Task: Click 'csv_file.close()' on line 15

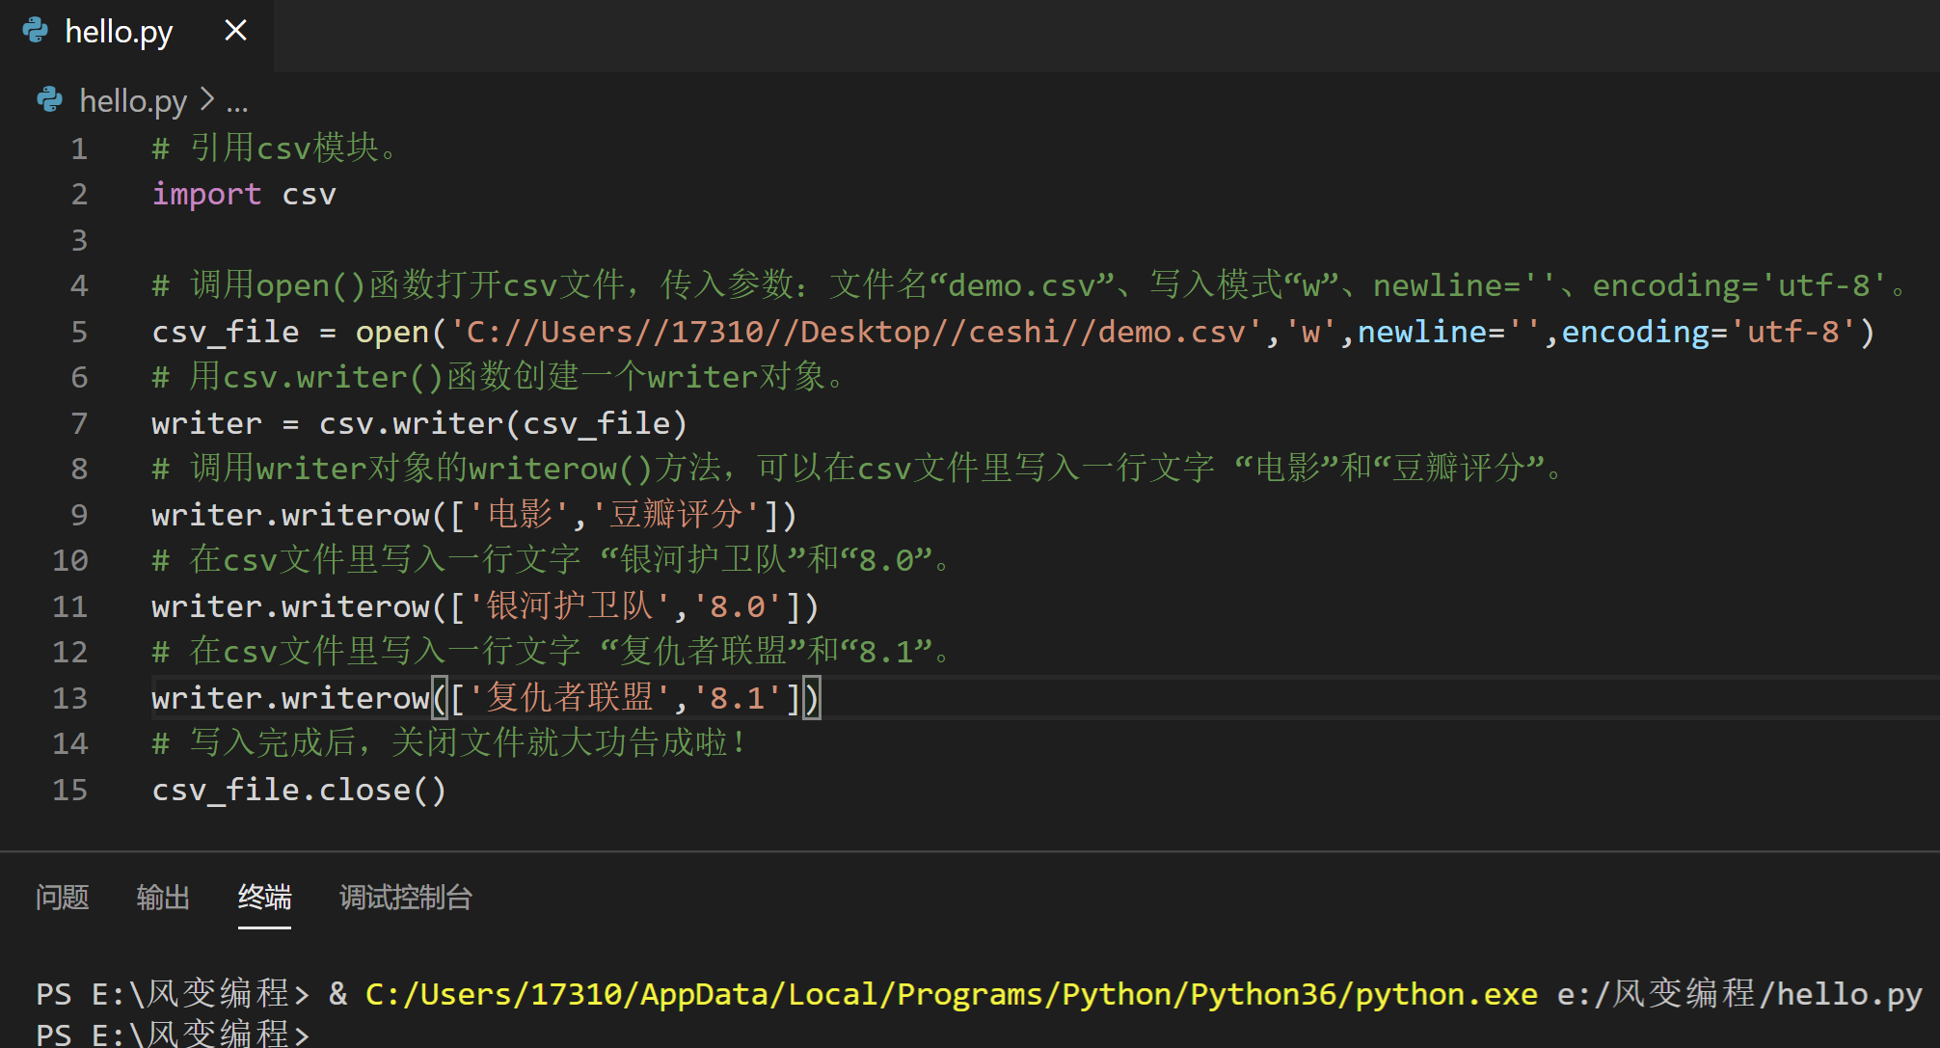Action: pos(299,790)
